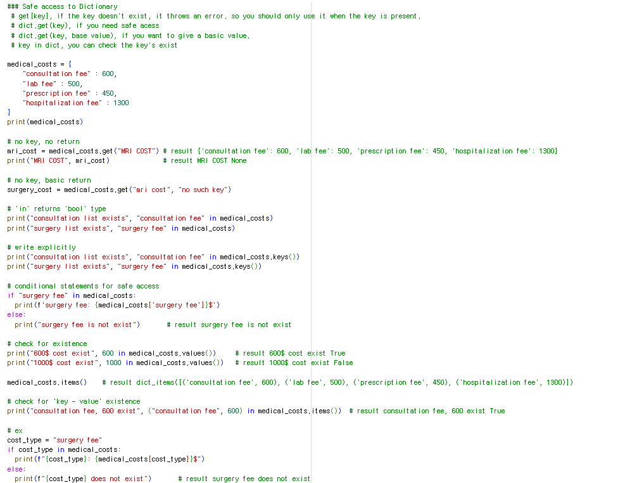The width and height of the screenshot is (637, 483).
Task: Click the mri_cost = medical_costs.get("MRI COST") statement
Action: pyautogui.click(x=83, y=151)
